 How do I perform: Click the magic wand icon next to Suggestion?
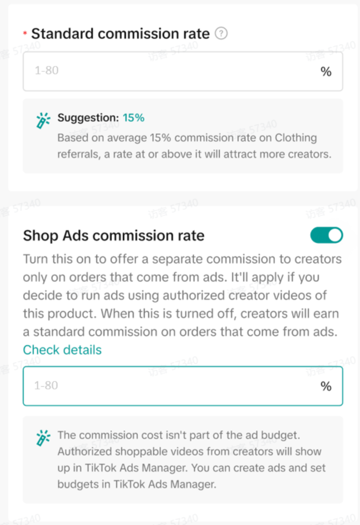[x=43, y=120]
